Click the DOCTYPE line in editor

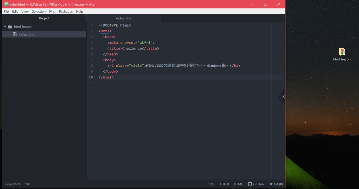(115, 25)
